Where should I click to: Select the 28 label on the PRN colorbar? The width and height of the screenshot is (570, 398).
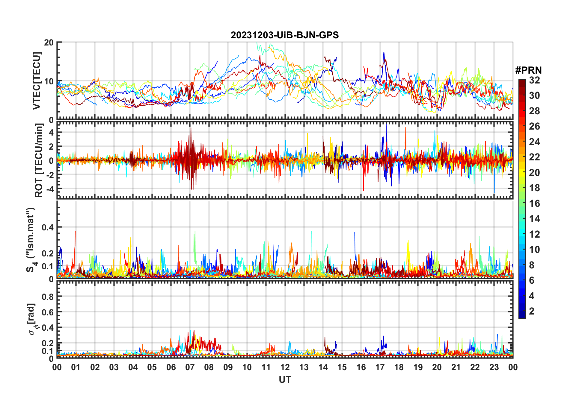pos(534,111)
